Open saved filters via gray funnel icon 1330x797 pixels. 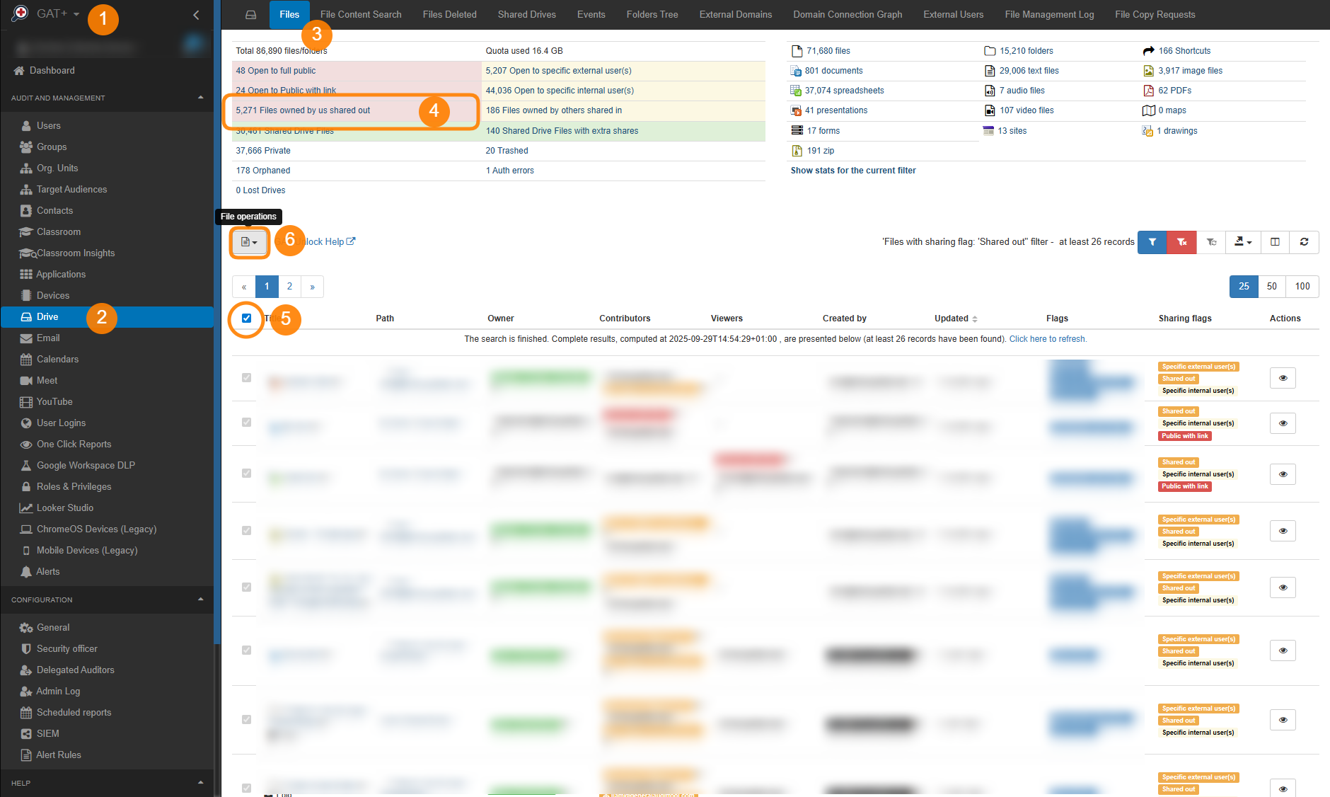1211,242
